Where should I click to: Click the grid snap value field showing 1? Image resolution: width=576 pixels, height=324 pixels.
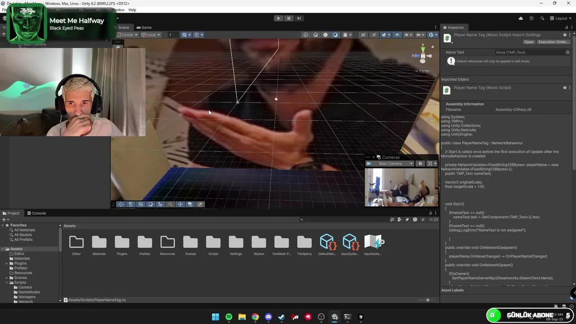tap(173, 35)
